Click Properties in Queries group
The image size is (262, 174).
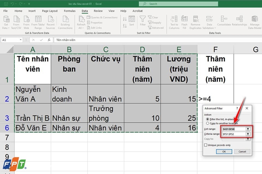pos(95,23)
